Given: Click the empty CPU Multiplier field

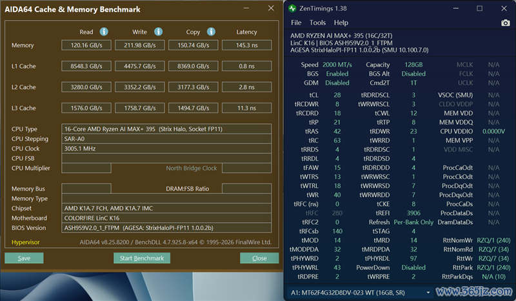Looking at the screenshot, I should pyautogui.click(x=86, y=168).
